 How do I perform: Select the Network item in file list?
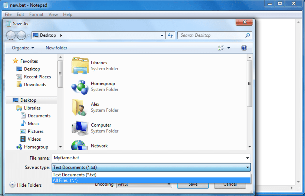tap(99, 146)
